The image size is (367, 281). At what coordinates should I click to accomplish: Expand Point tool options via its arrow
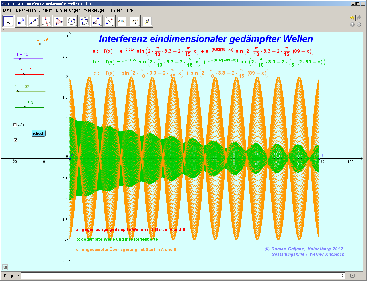click(25, 25)
